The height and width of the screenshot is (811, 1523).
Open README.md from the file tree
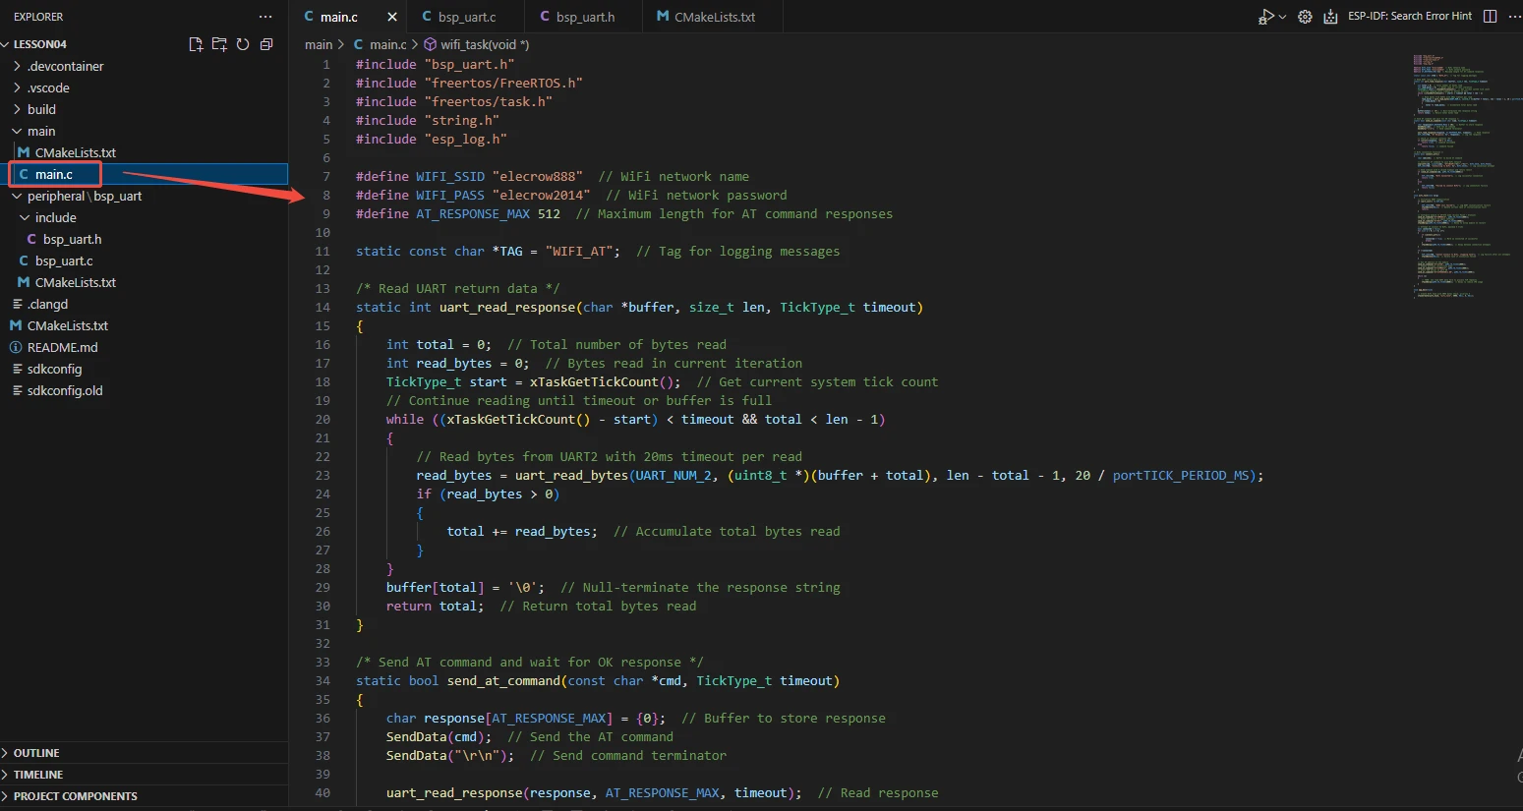pos(62,347)
